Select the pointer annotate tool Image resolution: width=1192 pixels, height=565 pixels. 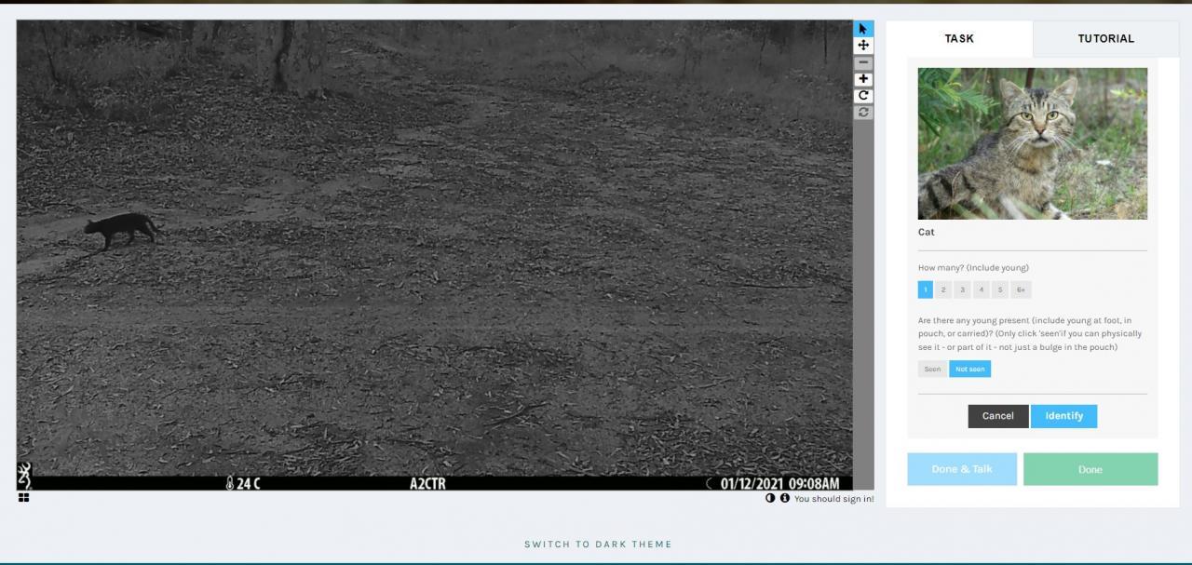pyautogui.click(x=863, y=29)
